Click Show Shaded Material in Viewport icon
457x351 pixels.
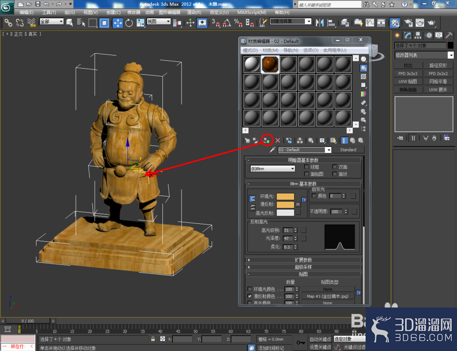coord(333,140)
